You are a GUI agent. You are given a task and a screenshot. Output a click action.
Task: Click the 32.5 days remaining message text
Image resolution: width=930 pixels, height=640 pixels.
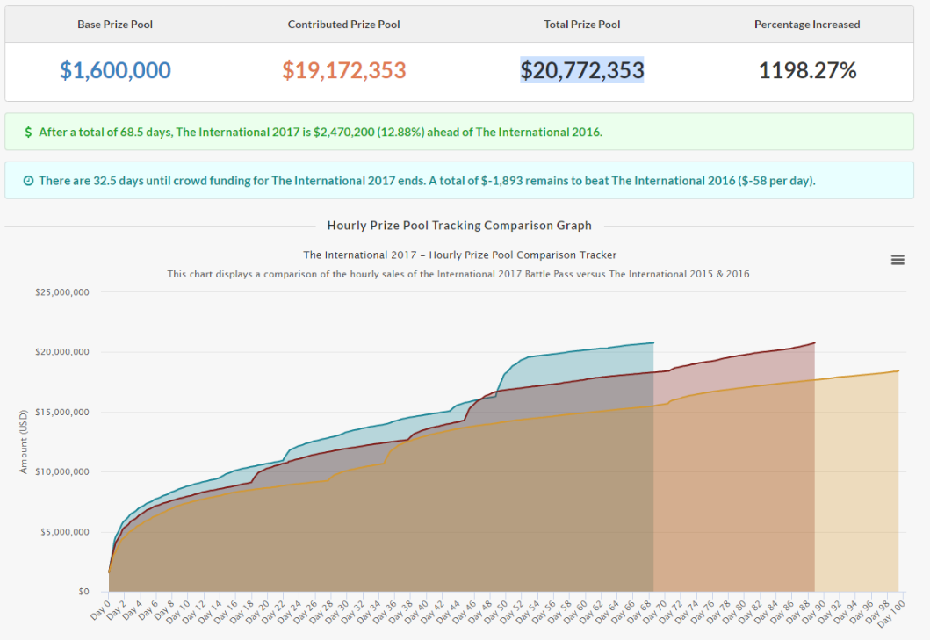pos(427,181)
